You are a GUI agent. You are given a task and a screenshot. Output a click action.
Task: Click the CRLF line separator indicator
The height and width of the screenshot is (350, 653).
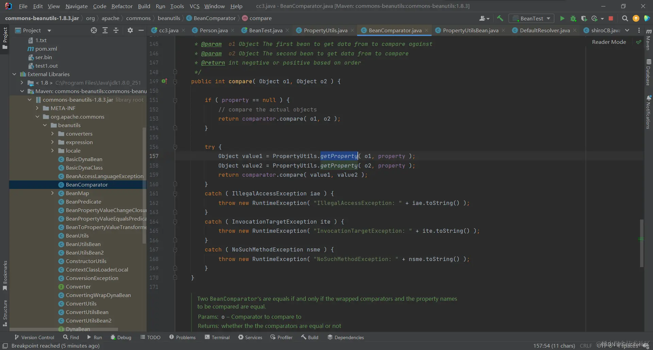click(586, 346)
